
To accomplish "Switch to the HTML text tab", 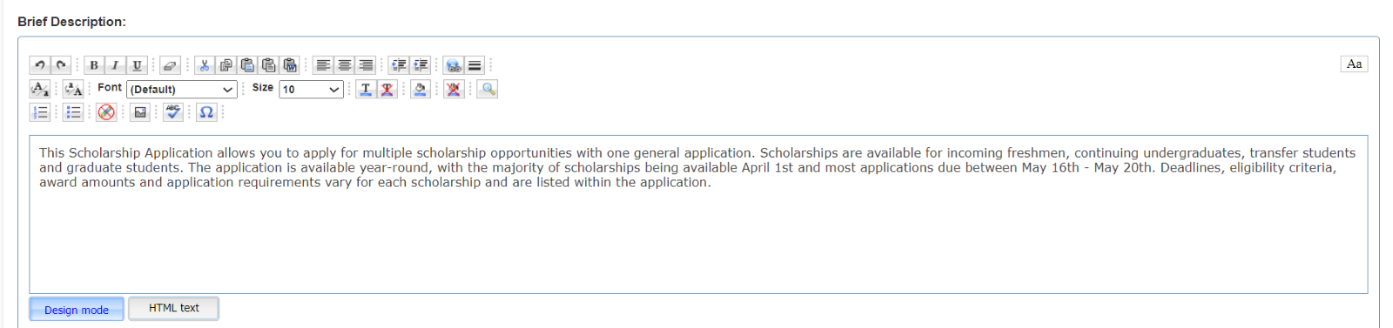I will 173,308.
